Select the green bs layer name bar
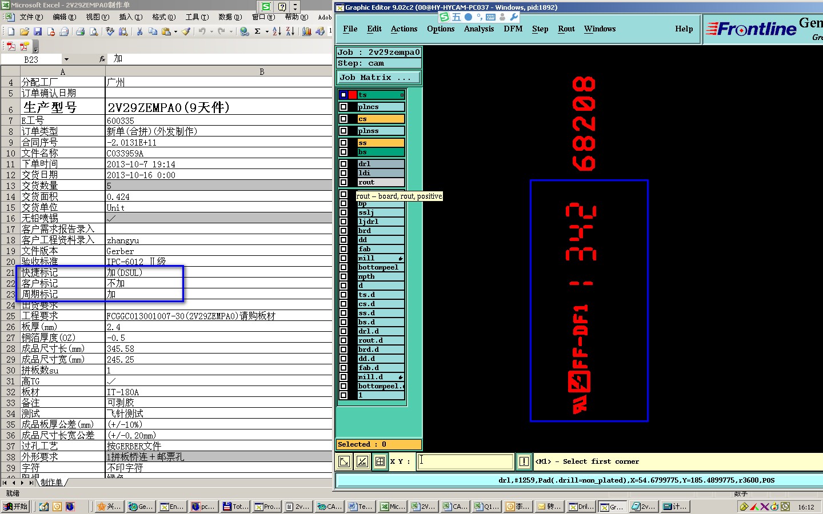Image resolution: width=823 pixels, height=514 pixels. (x=381, y=152)
